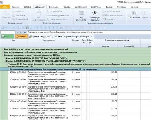This screenshot has width=151, height=120.
Task: Select code ФССЦпг03-01-03-001
Action: (18, 87)
